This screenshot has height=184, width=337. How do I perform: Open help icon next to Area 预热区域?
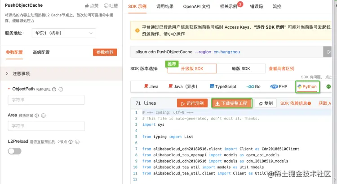37,116
